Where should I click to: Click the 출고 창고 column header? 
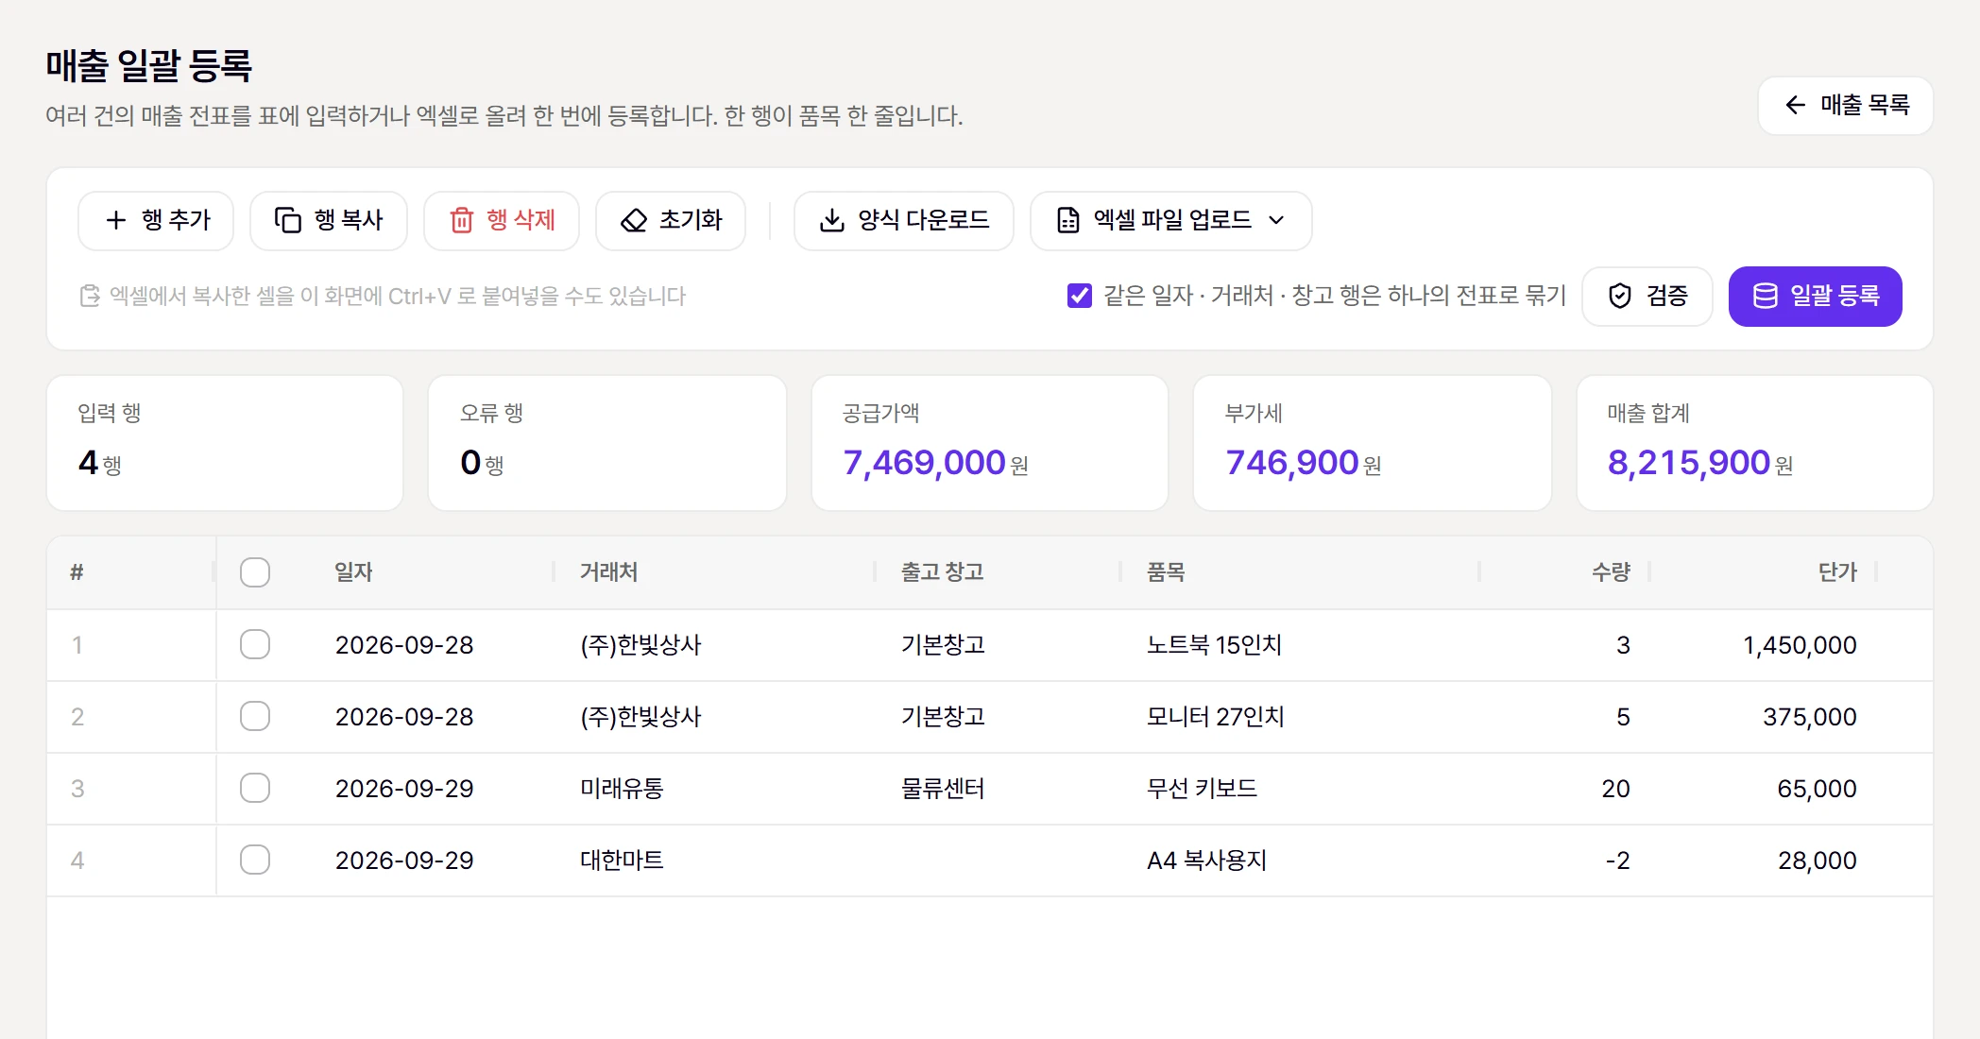click(943, 572)
